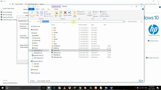Collapse the ribbon with the chevron

point(141,9)
